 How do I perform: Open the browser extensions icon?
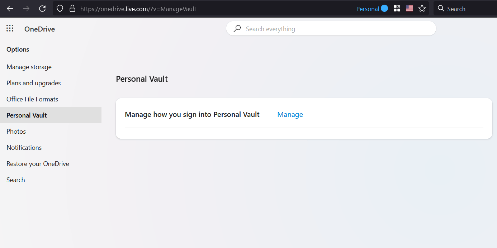(x=397, y=8)
